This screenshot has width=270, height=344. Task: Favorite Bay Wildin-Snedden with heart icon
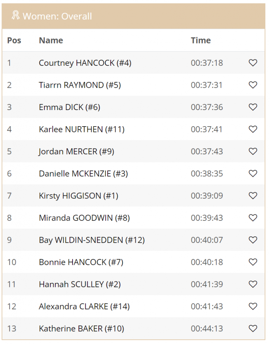click(253, 240)
